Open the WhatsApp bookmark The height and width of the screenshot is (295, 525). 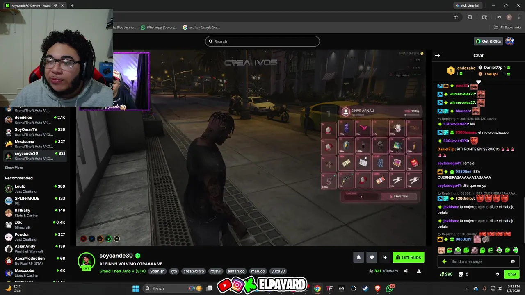[x=158, y=27]
